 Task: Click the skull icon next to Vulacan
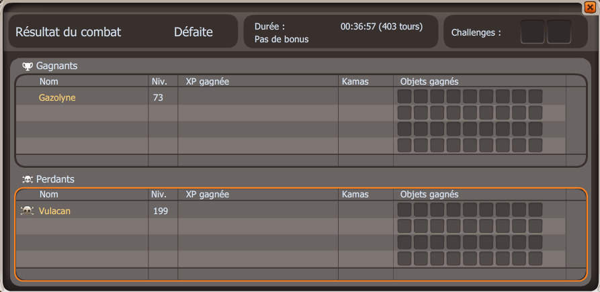pos(27,211)
